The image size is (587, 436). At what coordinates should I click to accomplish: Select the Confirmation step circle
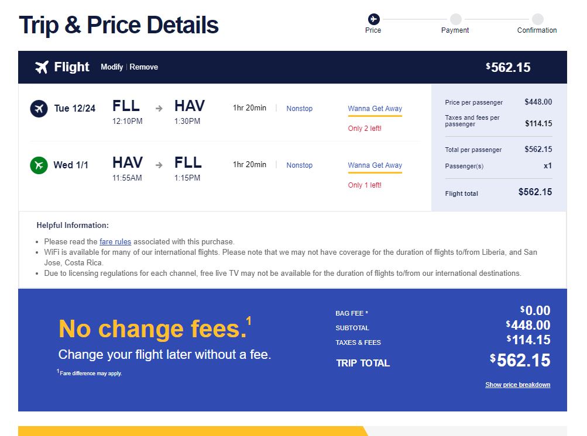(538, 19)
